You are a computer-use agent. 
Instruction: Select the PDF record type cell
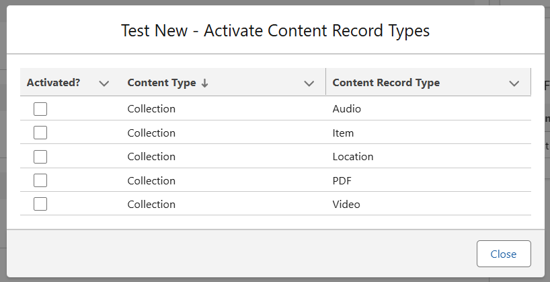pyautogui.click(x=342, y=180)
